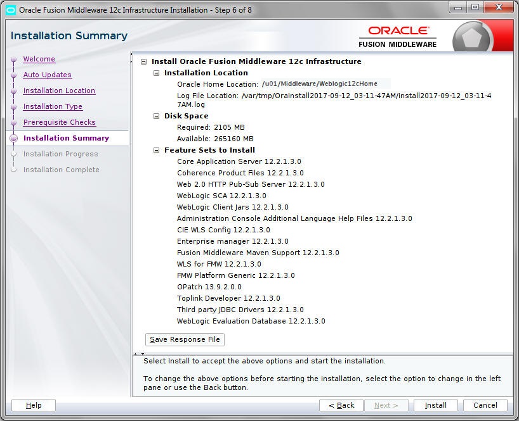Click the Required: 2105 MB line
The height and width of the screenshot is (421, 519).
(211, 127)
